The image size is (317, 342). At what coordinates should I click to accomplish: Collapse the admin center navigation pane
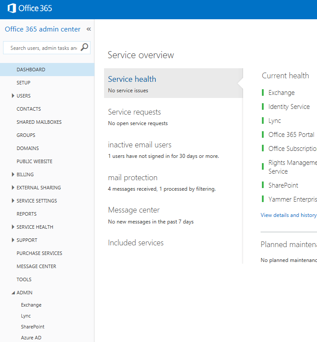pos(89,29)
